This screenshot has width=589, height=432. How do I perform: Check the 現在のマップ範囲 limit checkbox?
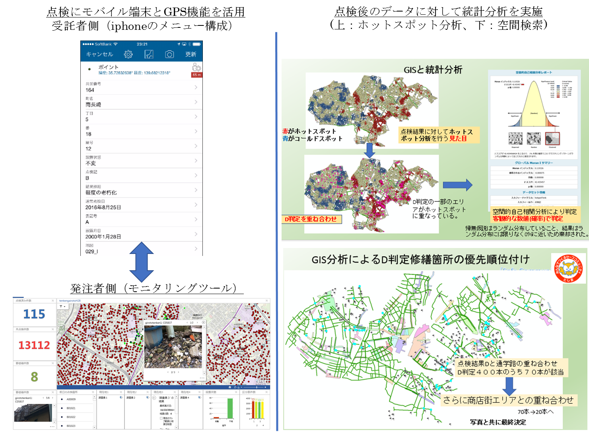coord(161,418)
